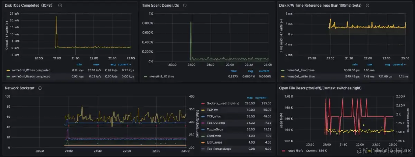The image size is (415, 157).
Task: Toggle nvme0n1_Reads completed series visibility
Action: click(x=31, y=76)
